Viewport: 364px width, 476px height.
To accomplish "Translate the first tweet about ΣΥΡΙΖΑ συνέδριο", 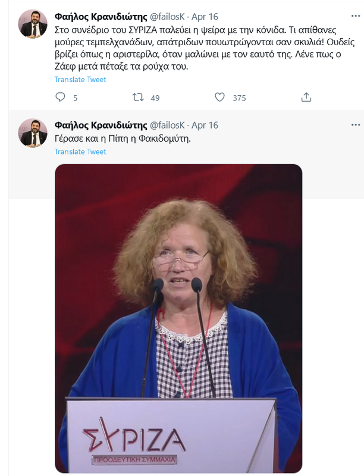I will point(80,80).
